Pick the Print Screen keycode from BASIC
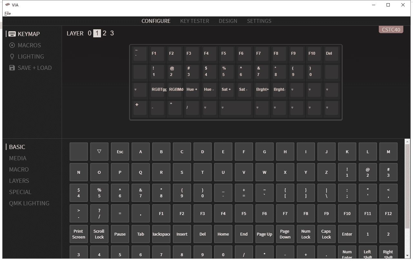 pos(78,234)
